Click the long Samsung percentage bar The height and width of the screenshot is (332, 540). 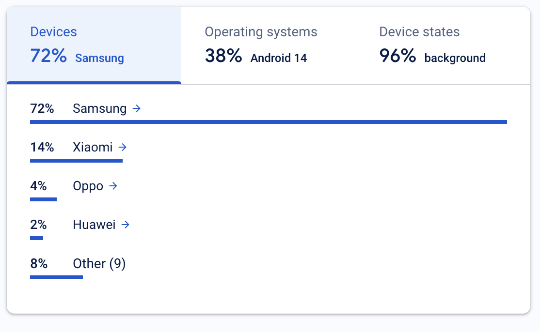click(268, 122)
